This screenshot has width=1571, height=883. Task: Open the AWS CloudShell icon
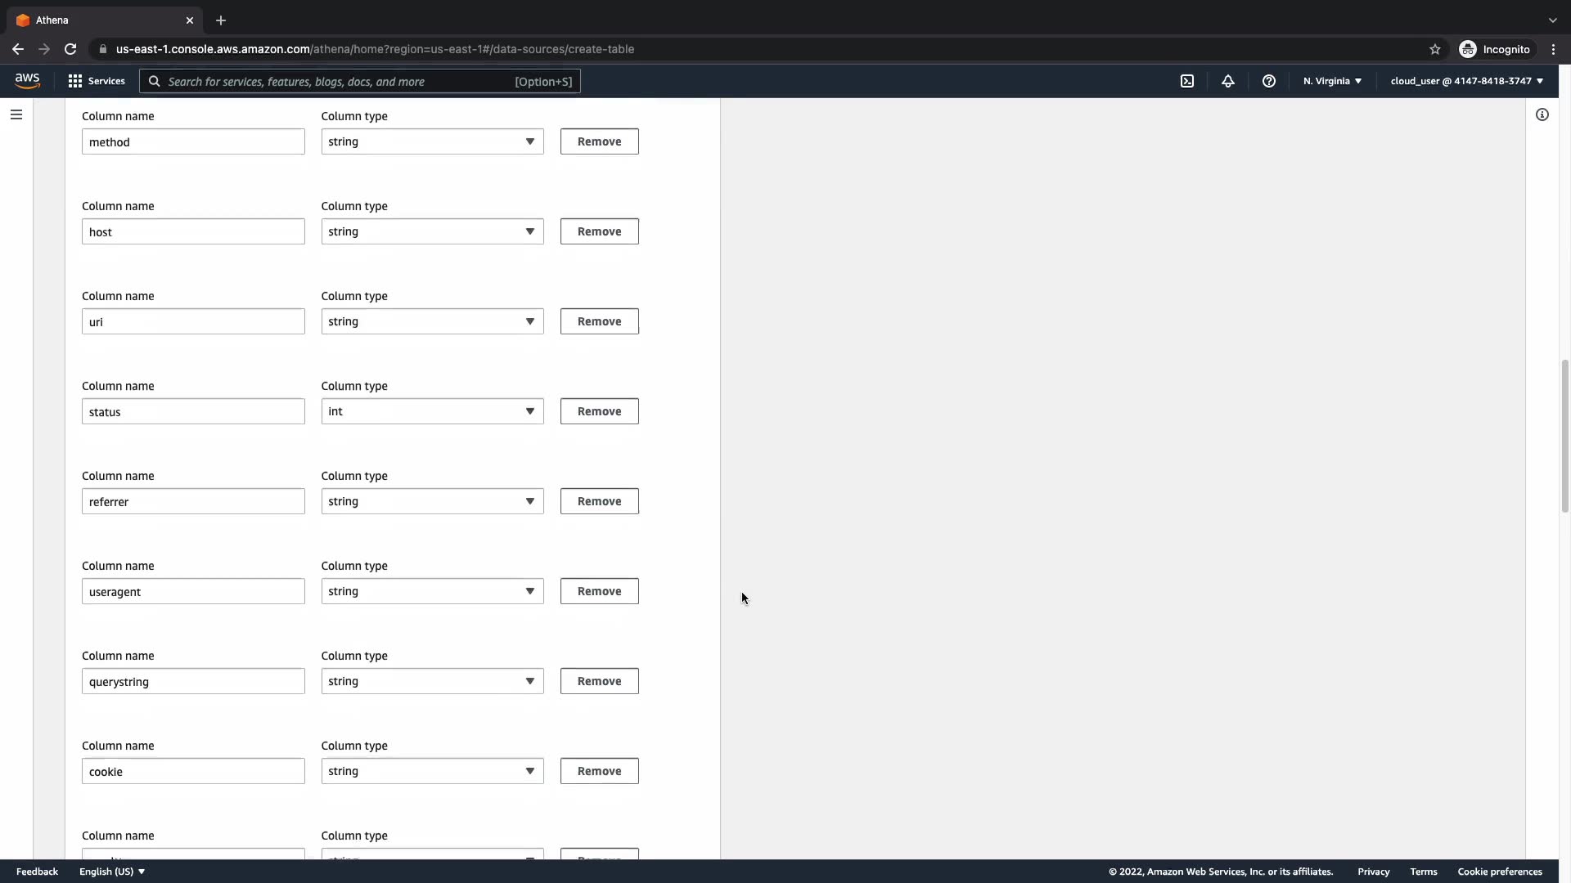[1187, 81]
